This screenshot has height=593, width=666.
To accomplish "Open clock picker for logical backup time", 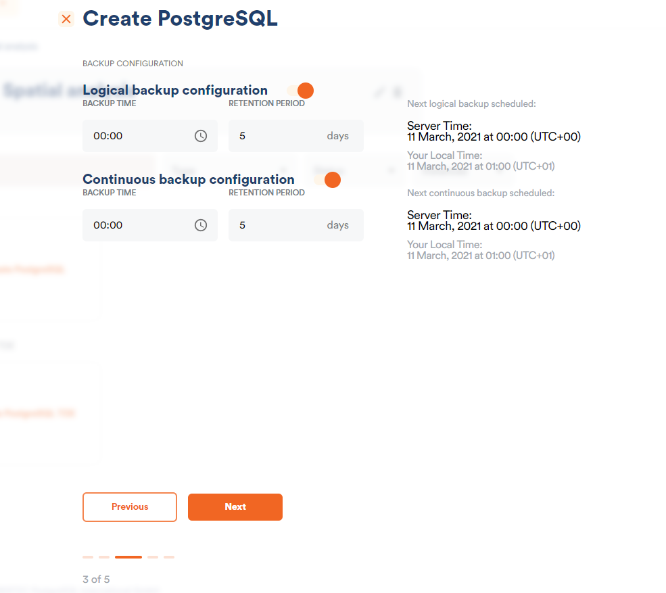I will point(201,136).
